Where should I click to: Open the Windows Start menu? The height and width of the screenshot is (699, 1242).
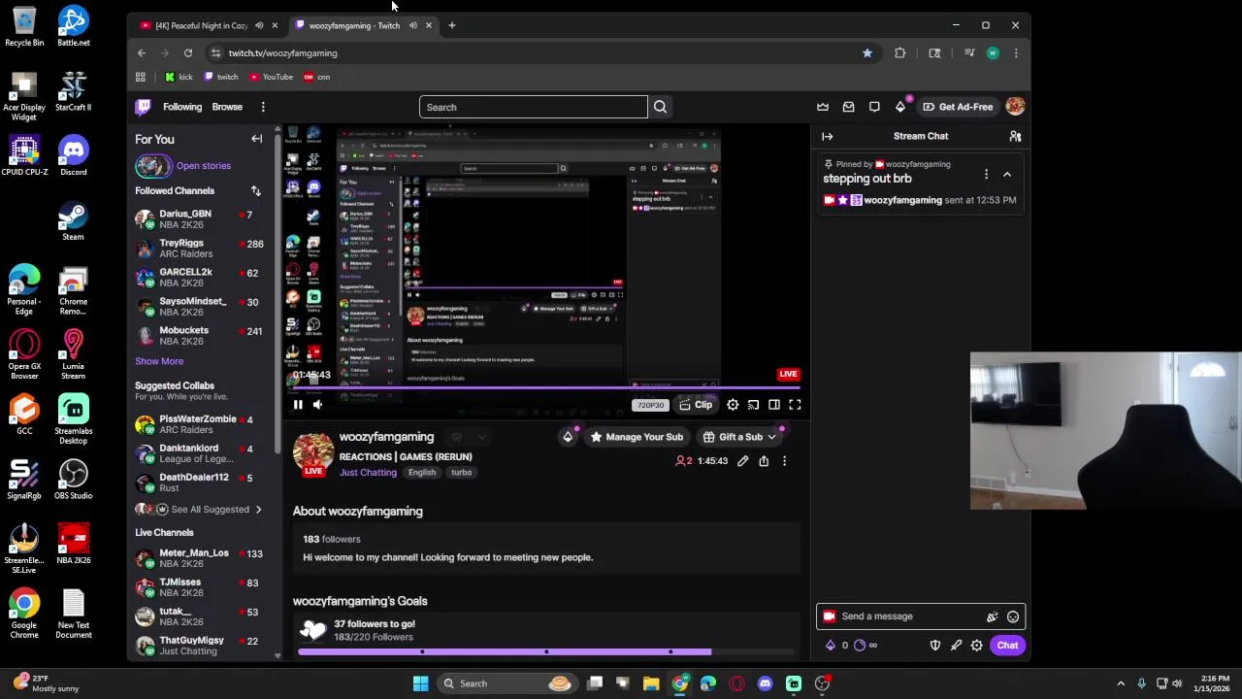[x=420, y=683]
